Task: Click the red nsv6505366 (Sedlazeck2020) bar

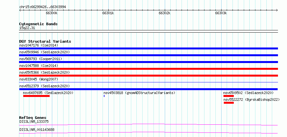Action: [148, 76]
